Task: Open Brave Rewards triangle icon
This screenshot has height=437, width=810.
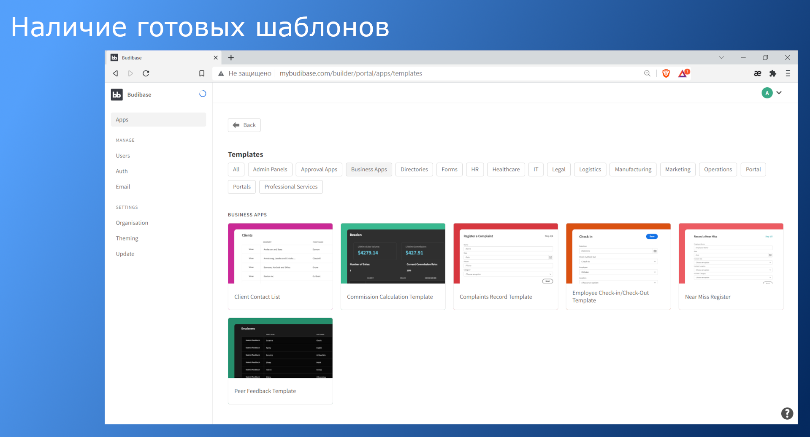Action: [x=683, y=73]
